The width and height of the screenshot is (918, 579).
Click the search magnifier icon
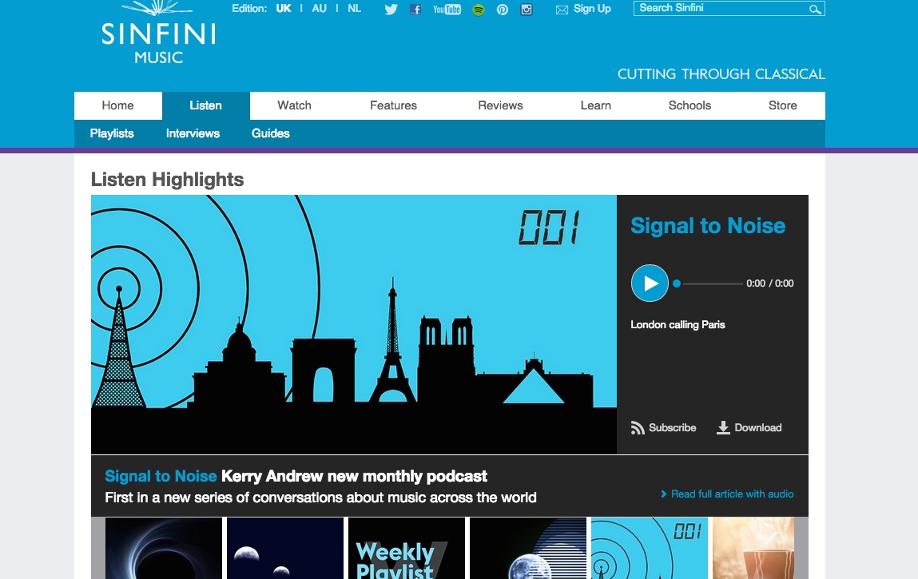coord(815,9)
